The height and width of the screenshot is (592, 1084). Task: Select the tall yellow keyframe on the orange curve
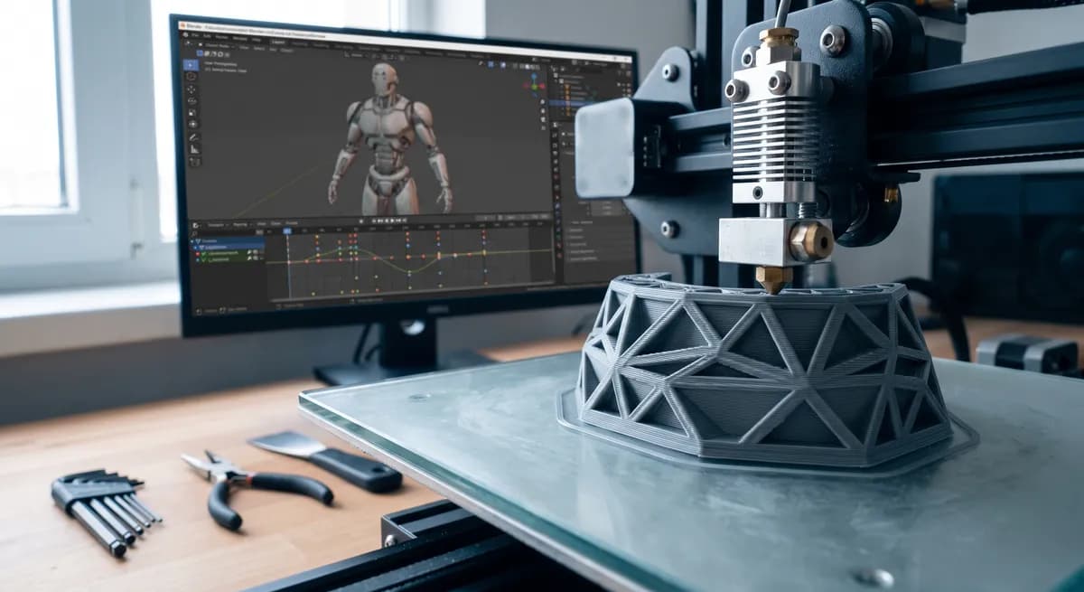coord(439,256)
